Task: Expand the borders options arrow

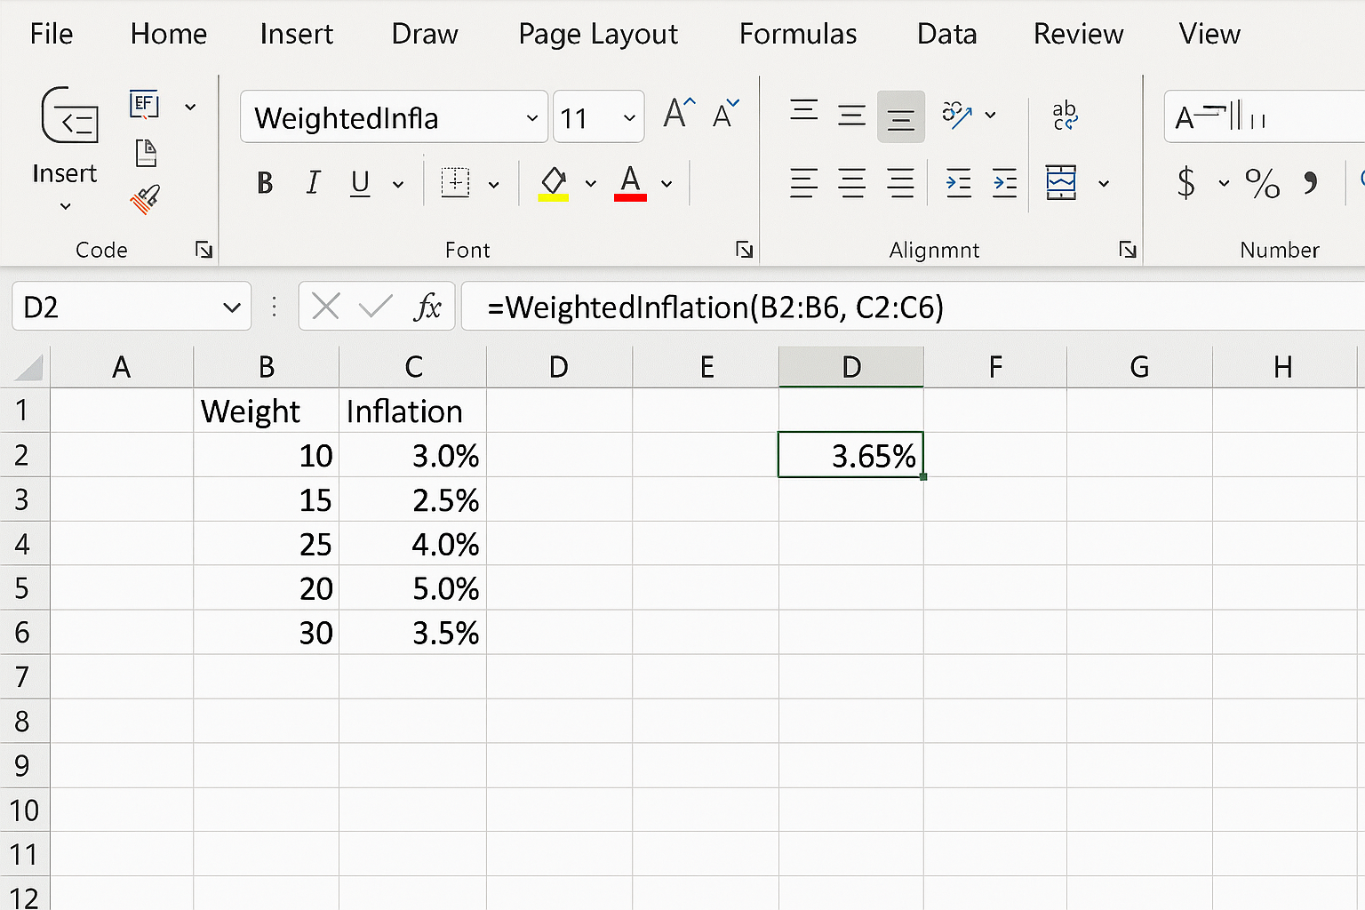Action: click(x=494, y=184)
